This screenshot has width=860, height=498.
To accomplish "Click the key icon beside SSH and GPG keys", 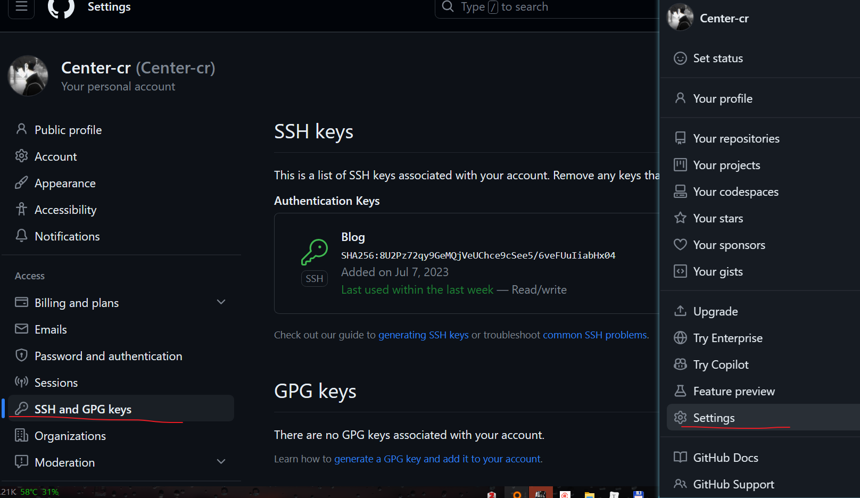I will pos(21,409).
